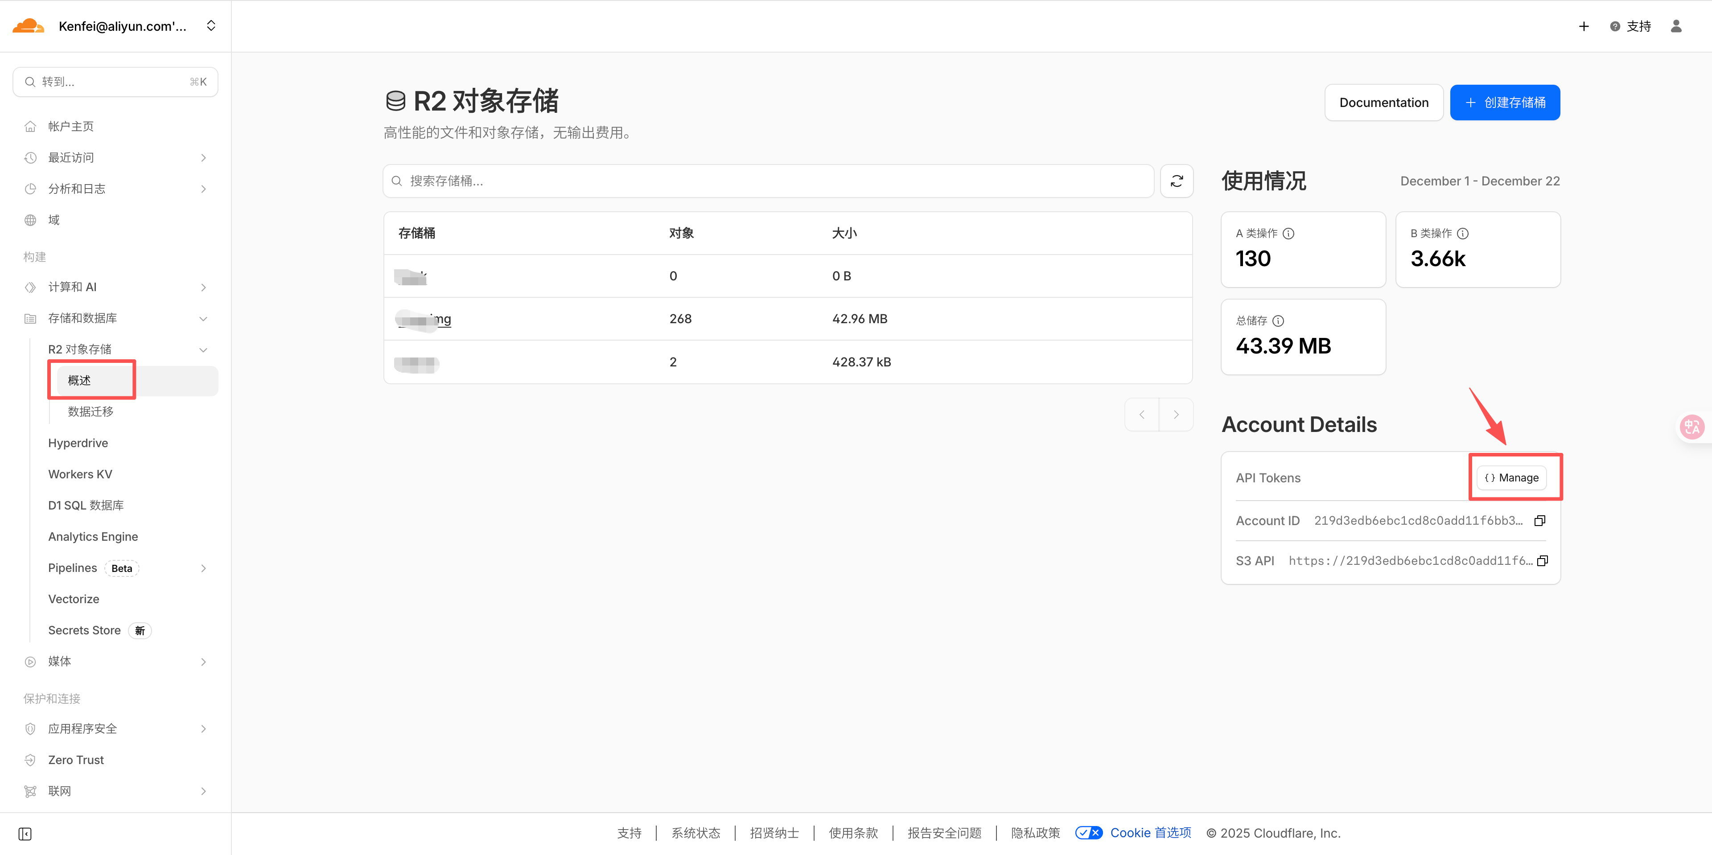Copy the Account ID value
The width and height of the screenshot is (1712, 855).
(1539, 520)
